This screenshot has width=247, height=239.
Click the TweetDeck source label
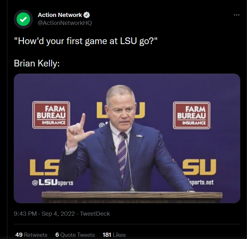(95, 214)
